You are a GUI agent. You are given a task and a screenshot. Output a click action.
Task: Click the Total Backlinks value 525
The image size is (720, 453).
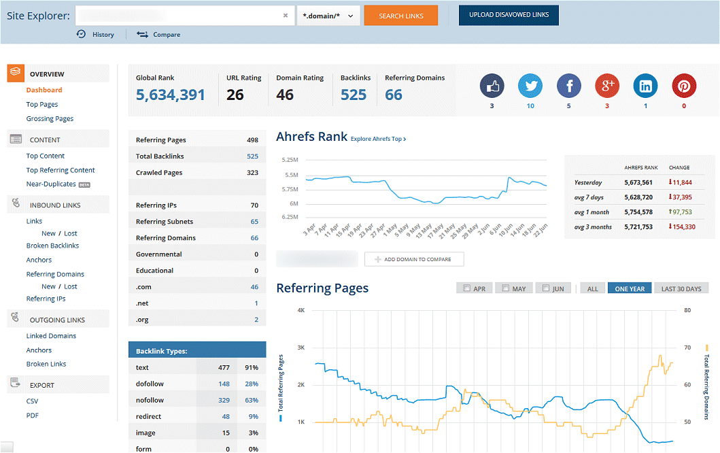click(x=252, y=156)
